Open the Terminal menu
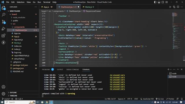185x104 pixels. [47, 2]
